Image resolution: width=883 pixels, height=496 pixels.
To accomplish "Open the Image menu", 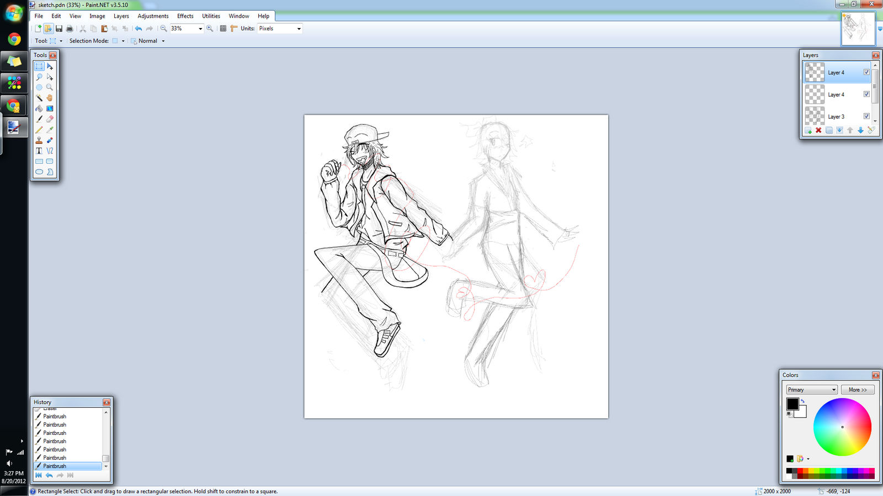I will pyautogui.click(x=97, y=16).
